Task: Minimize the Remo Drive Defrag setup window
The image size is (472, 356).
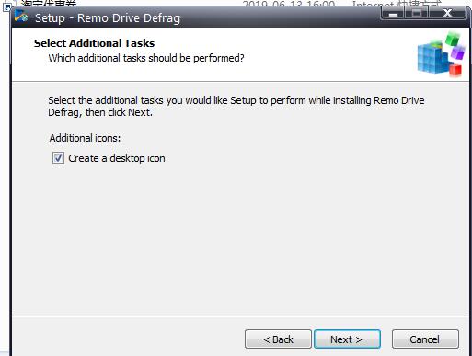Action: (393, 13)
